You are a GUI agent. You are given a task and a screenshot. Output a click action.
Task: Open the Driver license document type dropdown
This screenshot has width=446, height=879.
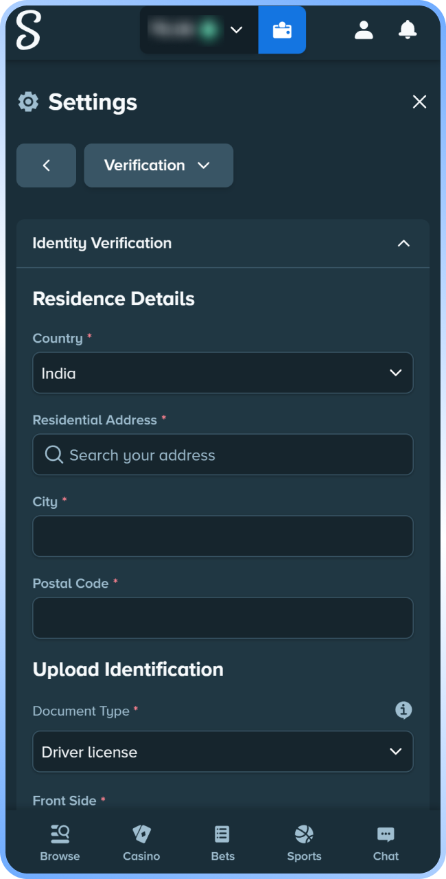pyautogui.click(x=223, y=751)
